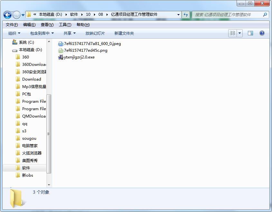Click the JPG icon of 7ef61574177d7a81_600_0.jpeg
The image size is (272, 212).
61,44
